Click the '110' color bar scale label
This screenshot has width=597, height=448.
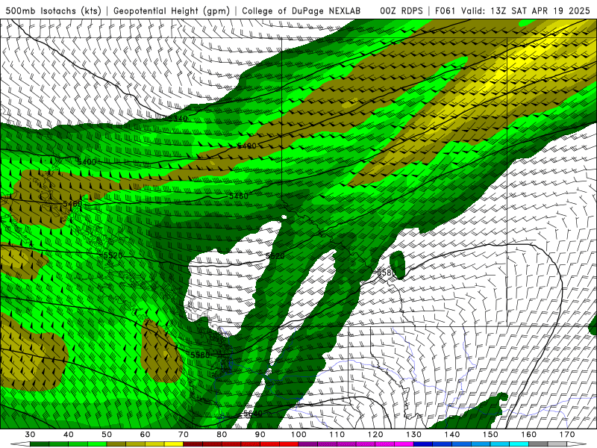coord(337,435)
